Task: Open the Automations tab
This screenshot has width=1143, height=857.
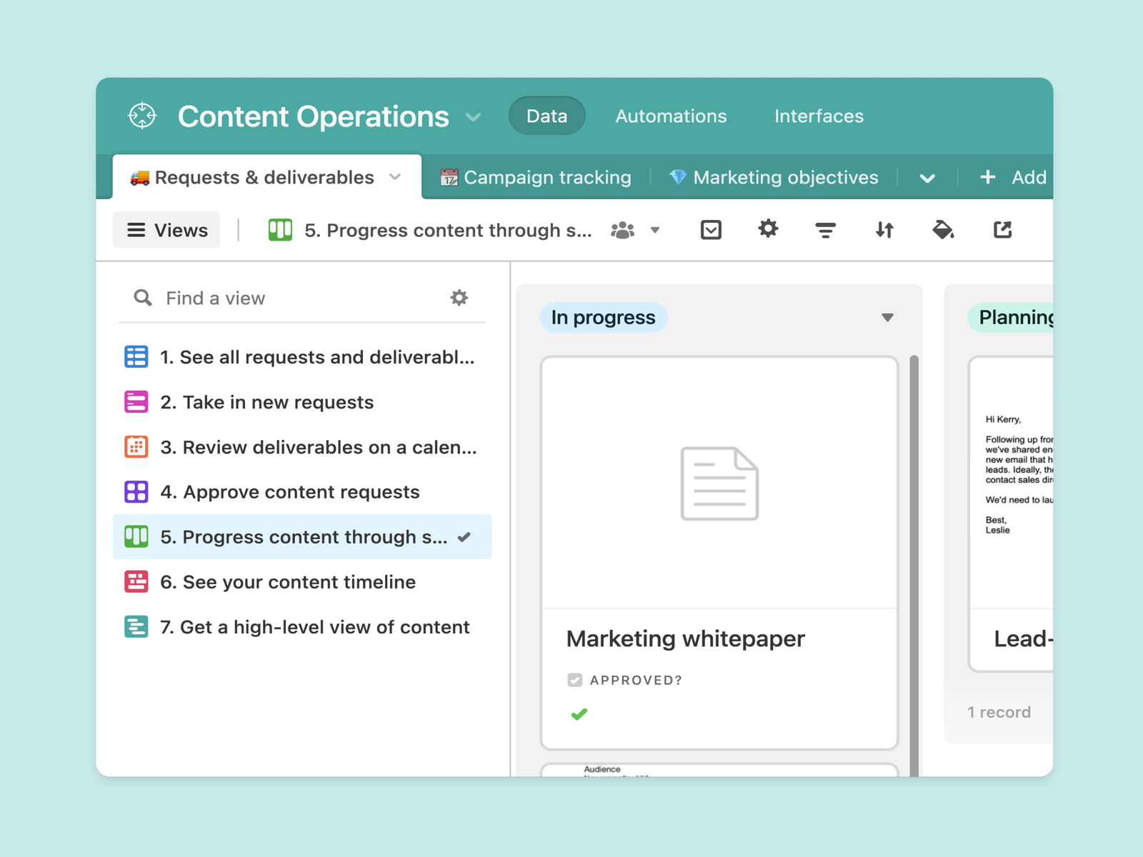Action: [671, 116]
